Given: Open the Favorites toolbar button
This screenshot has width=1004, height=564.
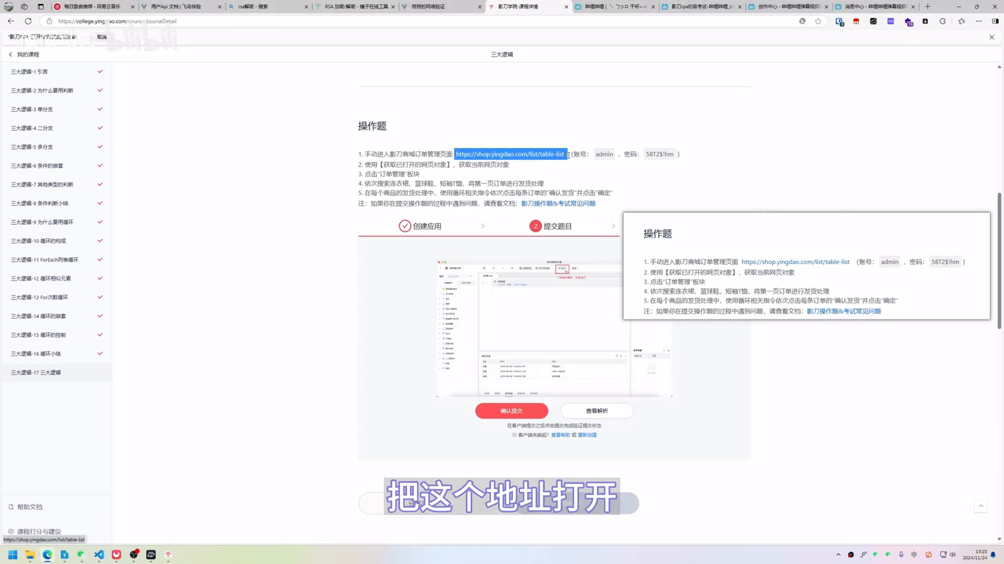Looking at the screenshot, I should [x=962, y=21].
